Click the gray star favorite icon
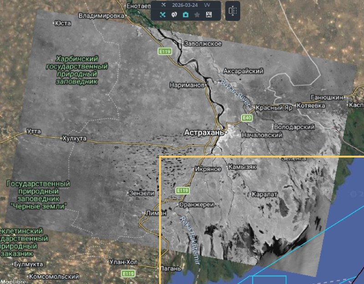Viewport: 364px width, 284px height. (197, 15)
